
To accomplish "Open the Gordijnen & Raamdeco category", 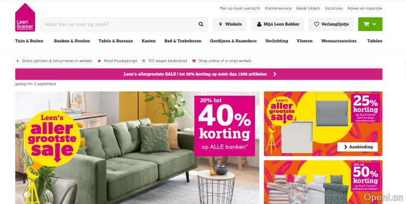I will [x=233, y=41].
